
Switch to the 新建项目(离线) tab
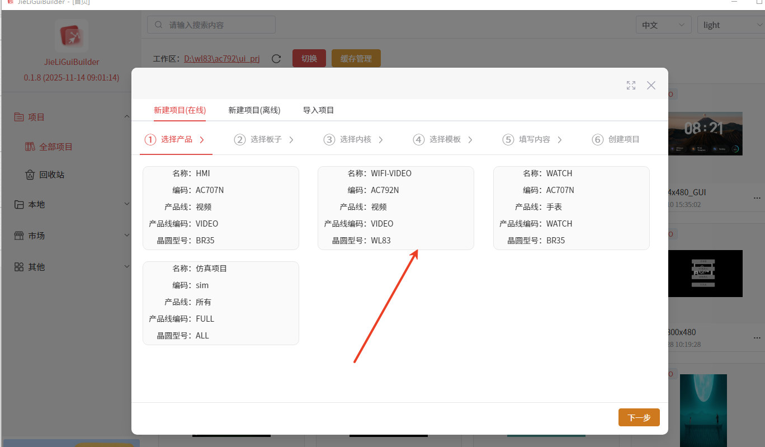pyautogui.click(x=254, y=110)
